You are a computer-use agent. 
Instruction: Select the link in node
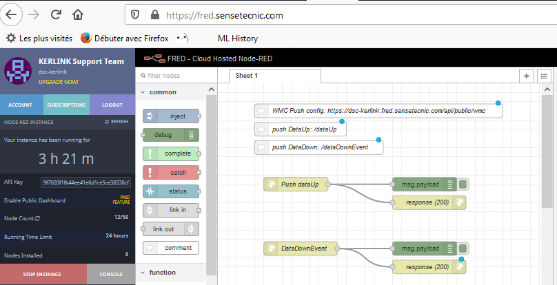(x=170, y=209)
